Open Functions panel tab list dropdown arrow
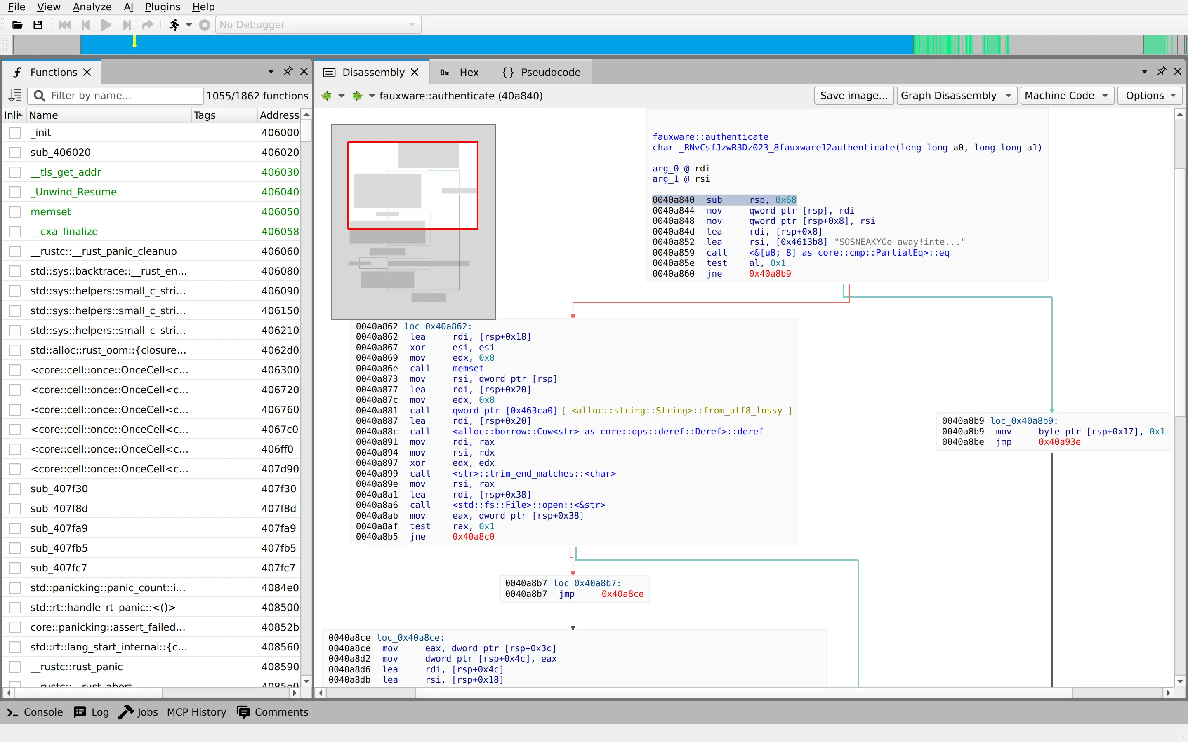 tap(271, 72)
